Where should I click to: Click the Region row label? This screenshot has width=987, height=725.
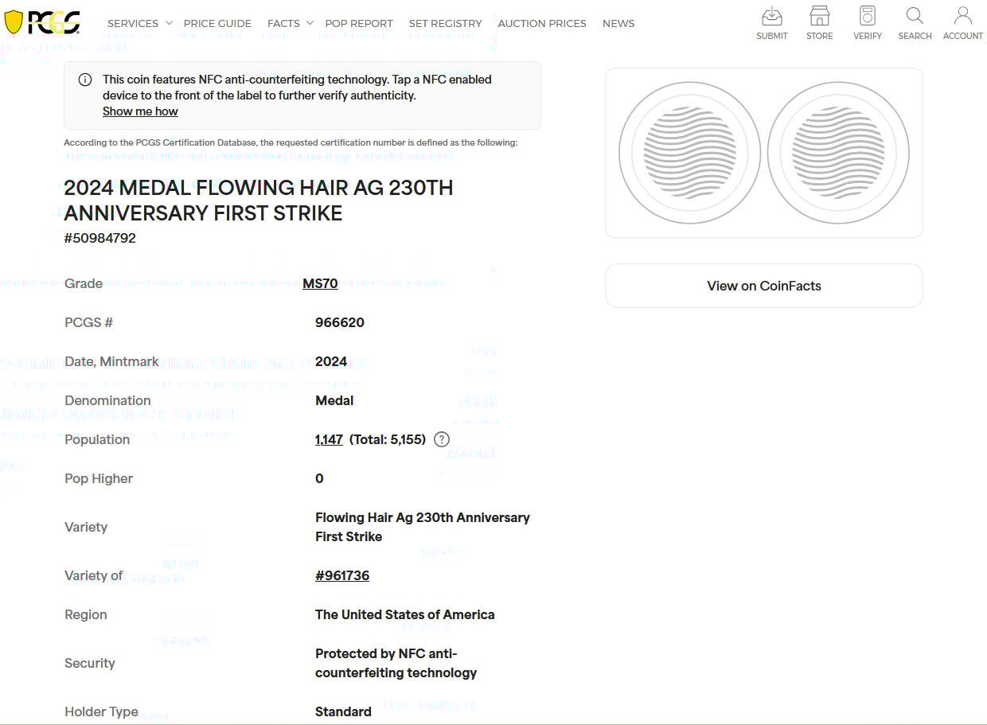86,614
